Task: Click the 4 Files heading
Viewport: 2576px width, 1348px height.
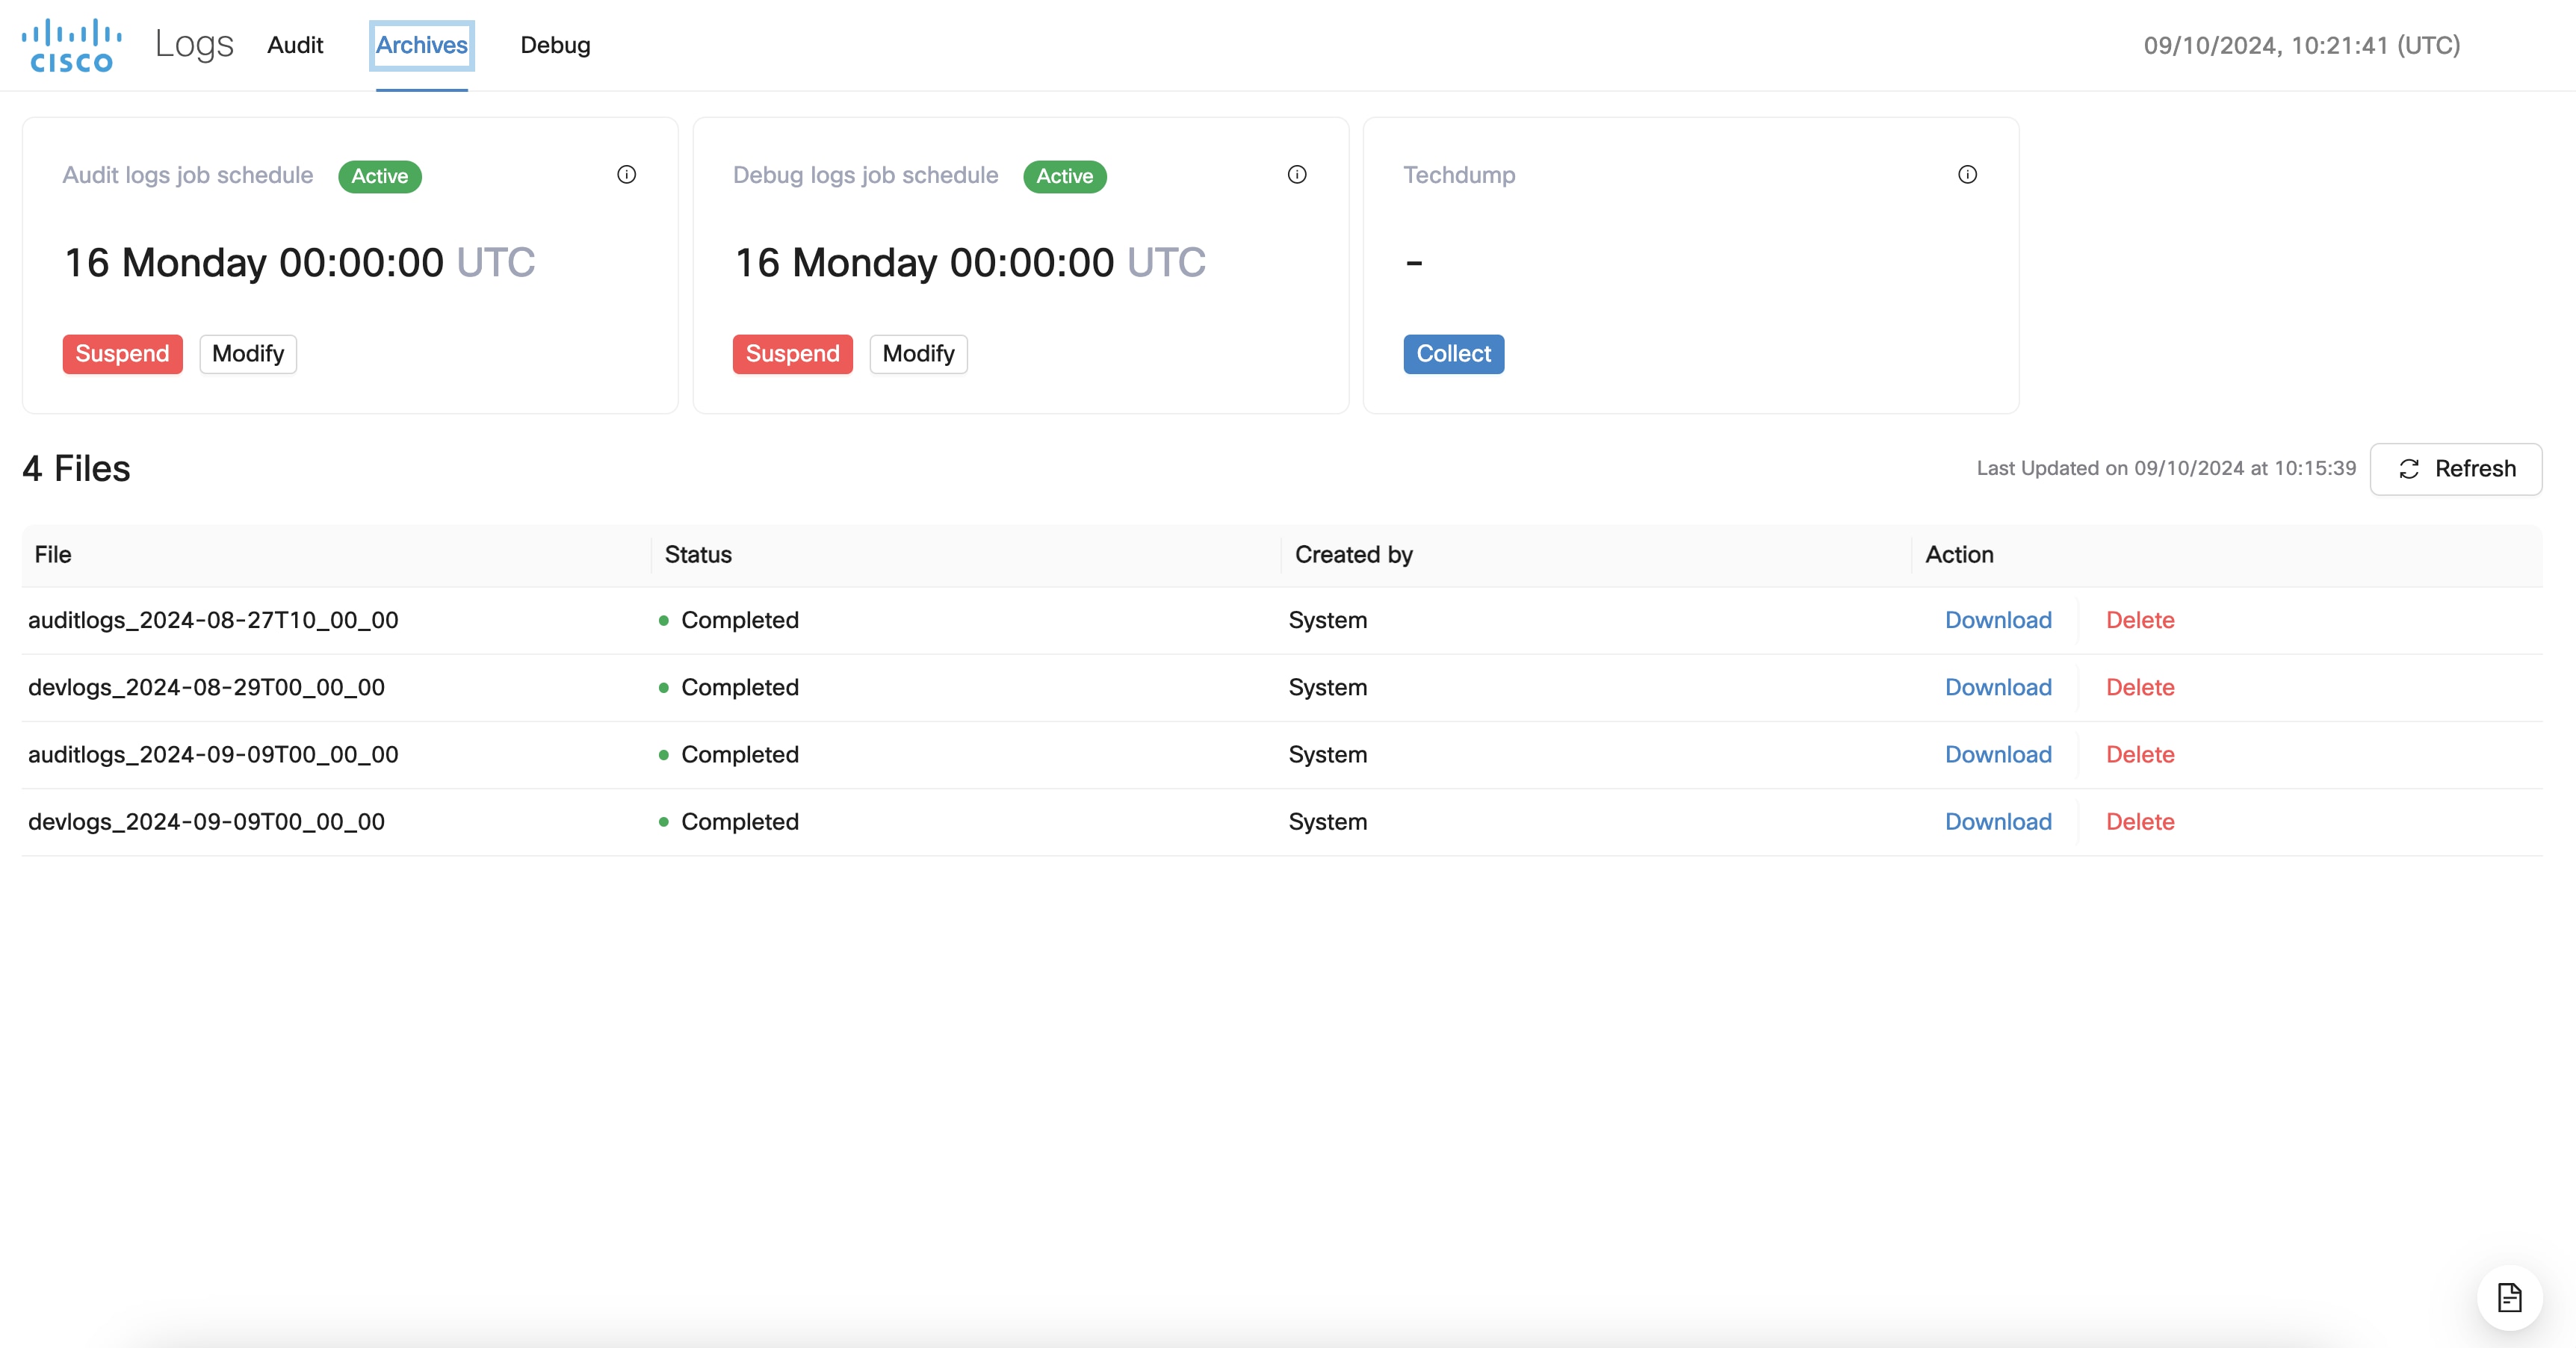Action: click(76, 469)
